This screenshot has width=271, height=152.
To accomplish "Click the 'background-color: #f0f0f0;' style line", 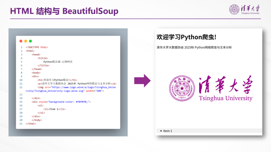I will click(61, 102).
